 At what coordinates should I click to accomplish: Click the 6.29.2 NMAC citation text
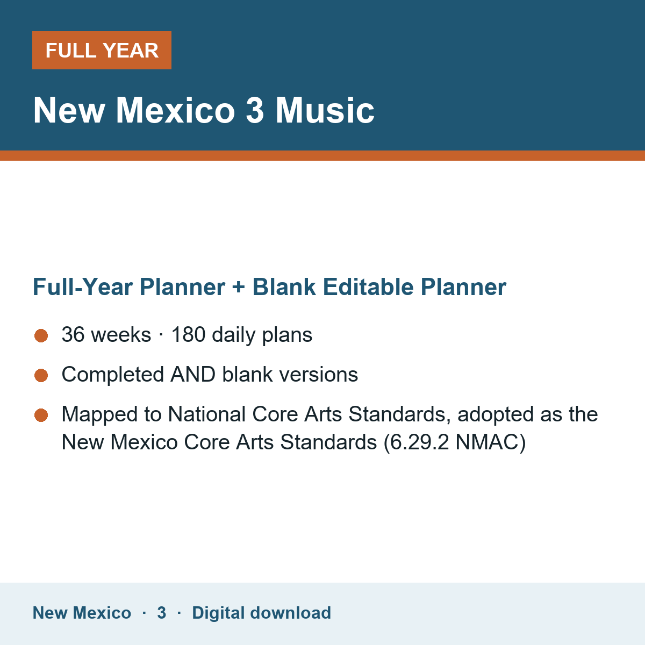[x=455, y=442]
